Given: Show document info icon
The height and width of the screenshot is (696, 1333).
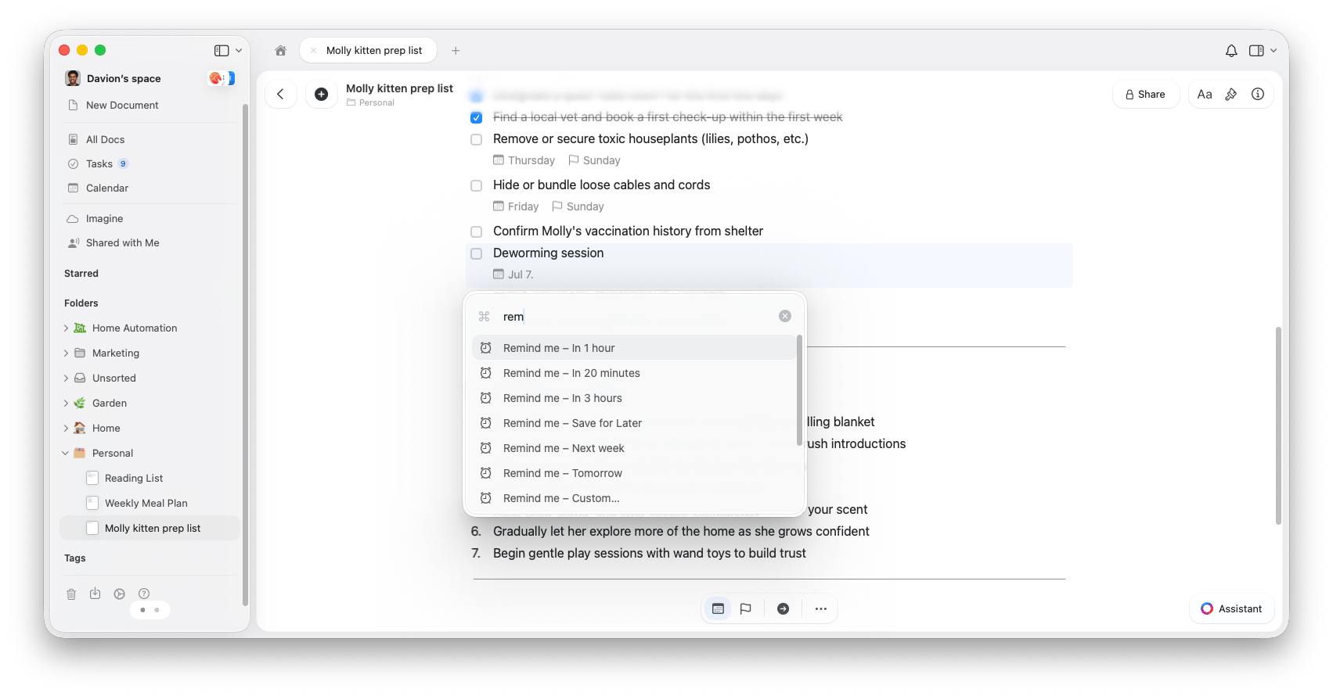Looking at the screenshot, I should [1258, 94].
